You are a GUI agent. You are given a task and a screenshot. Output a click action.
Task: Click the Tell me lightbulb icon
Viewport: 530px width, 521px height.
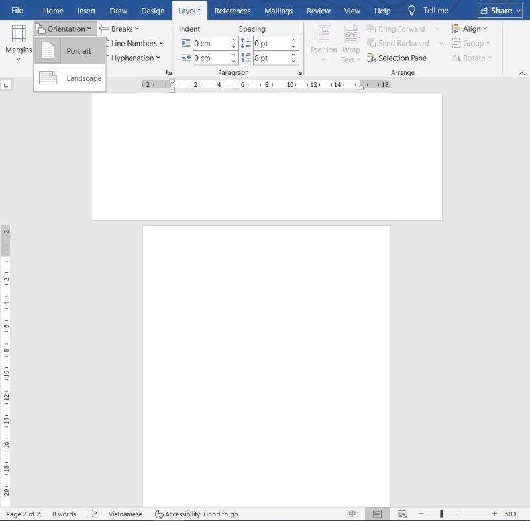[x=411, y=11]
